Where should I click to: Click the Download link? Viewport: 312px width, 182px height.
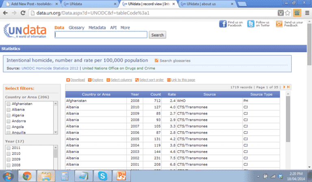[x=76, y=80]
